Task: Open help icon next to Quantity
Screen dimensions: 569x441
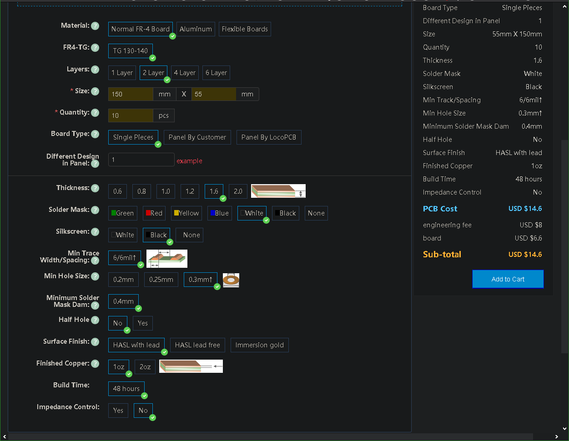Action: (x=95, y=113)
